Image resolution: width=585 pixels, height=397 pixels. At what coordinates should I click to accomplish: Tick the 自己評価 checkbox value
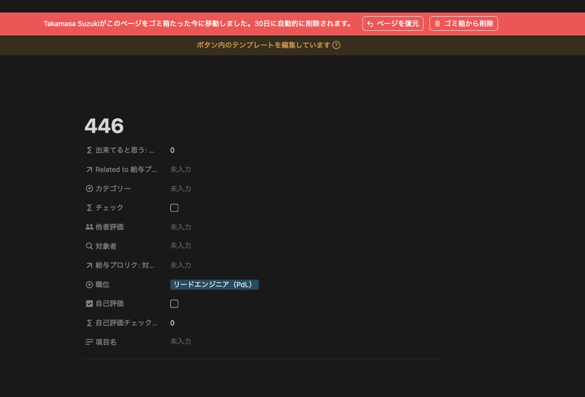(174, 303)
